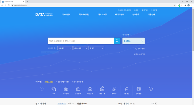The height and width of the screenshot is (105, 194).
Task: Select the 오픈 API tab
Action: coord(71,103)
